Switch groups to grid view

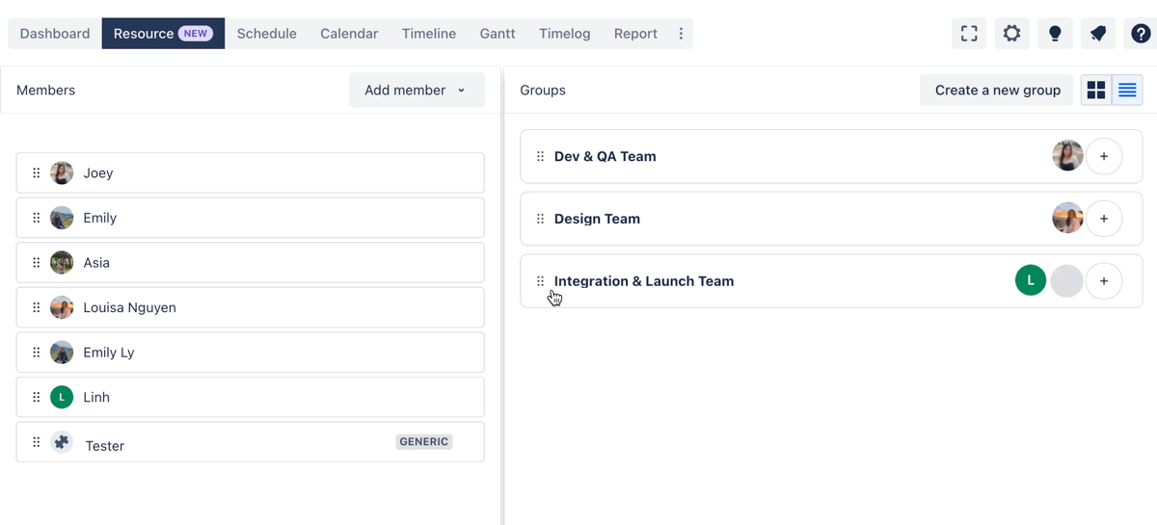(x=1096, y=91)
